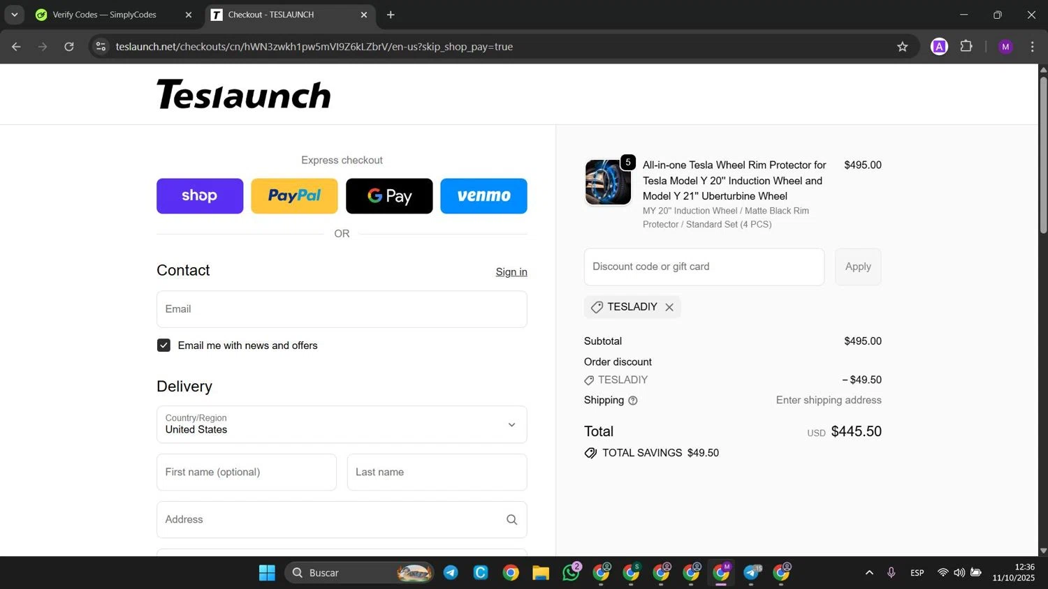Click the address bar URL

click(314, 47)
